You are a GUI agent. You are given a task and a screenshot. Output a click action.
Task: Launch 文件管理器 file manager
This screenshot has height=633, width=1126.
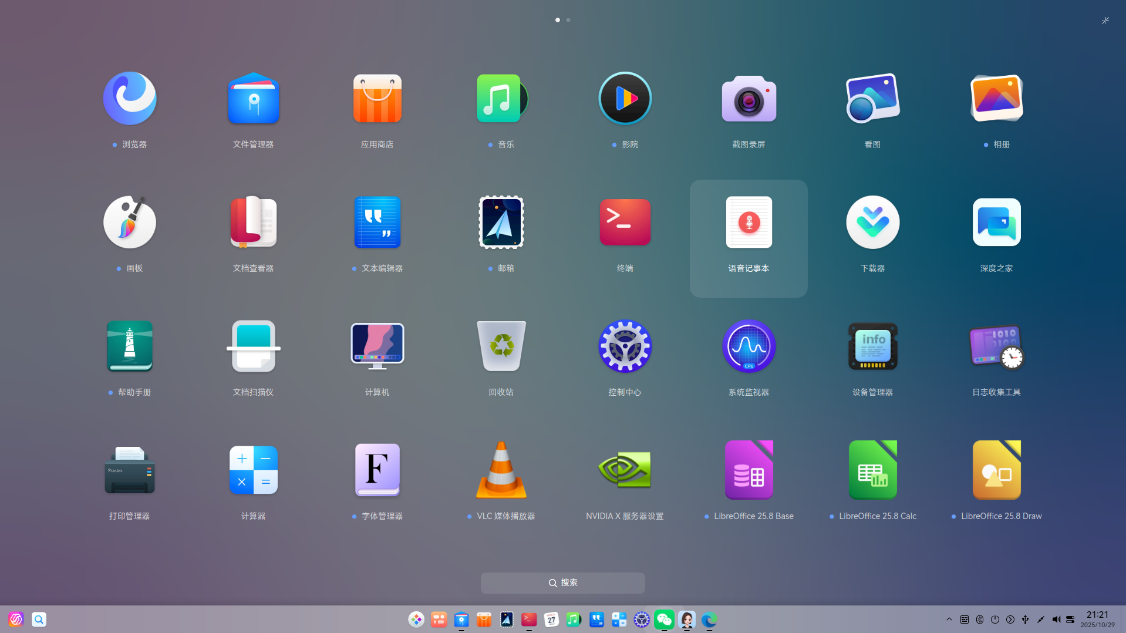254,99
